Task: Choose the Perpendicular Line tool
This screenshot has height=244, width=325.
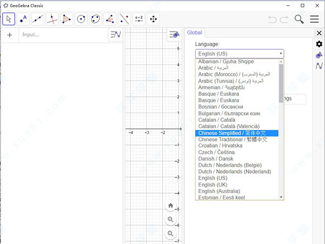Action: point(53,19)
